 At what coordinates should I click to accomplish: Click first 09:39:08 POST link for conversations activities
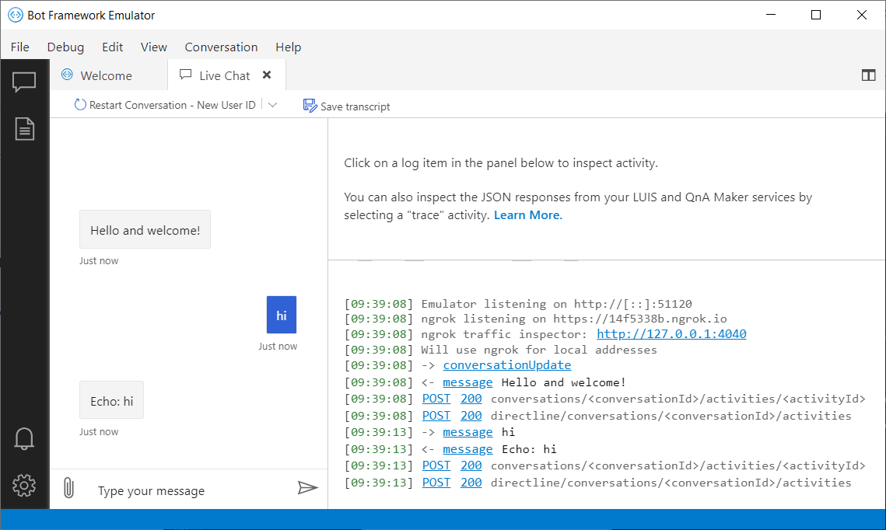coord(436,399)
